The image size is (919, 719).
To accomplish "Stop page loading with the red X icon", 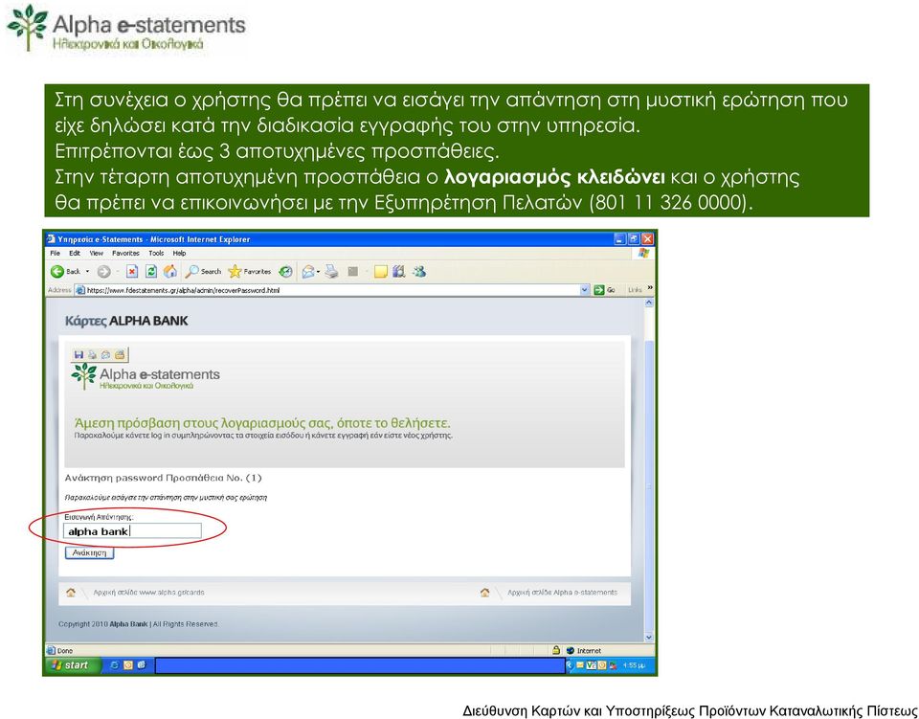I will point(132,271).
